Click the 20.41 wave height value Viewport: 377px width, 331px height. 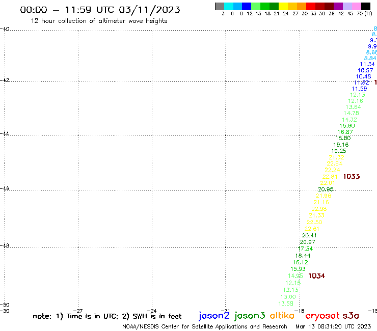[x=309, y=236]
